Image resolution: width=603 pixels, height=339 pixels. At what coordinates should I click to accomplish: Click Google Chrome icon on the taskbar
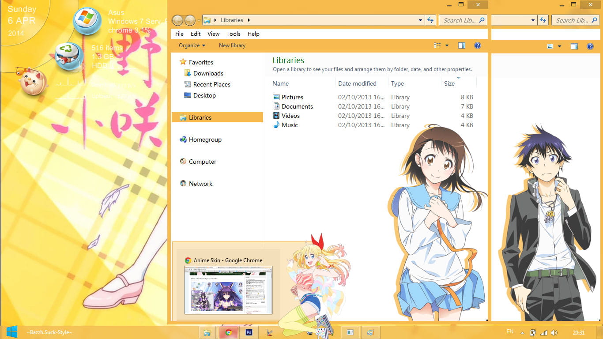click(228, 332)
